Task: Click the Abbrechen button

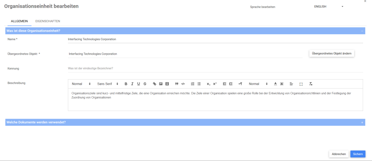Action: [x=339, y=154]
